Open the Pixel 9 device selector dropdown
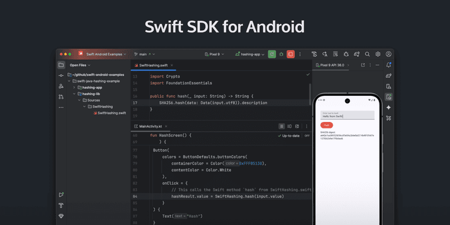The image size is (450, 225). 214,54
